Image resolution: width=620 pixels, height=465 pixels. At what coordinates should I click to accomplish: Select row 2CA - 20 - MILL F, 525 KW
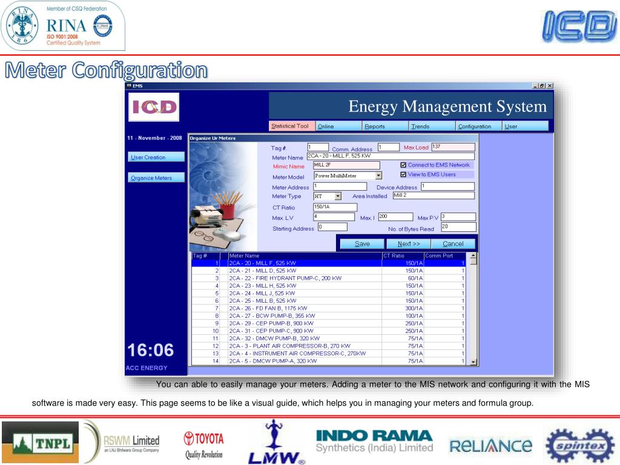click(x=328, y=263)
